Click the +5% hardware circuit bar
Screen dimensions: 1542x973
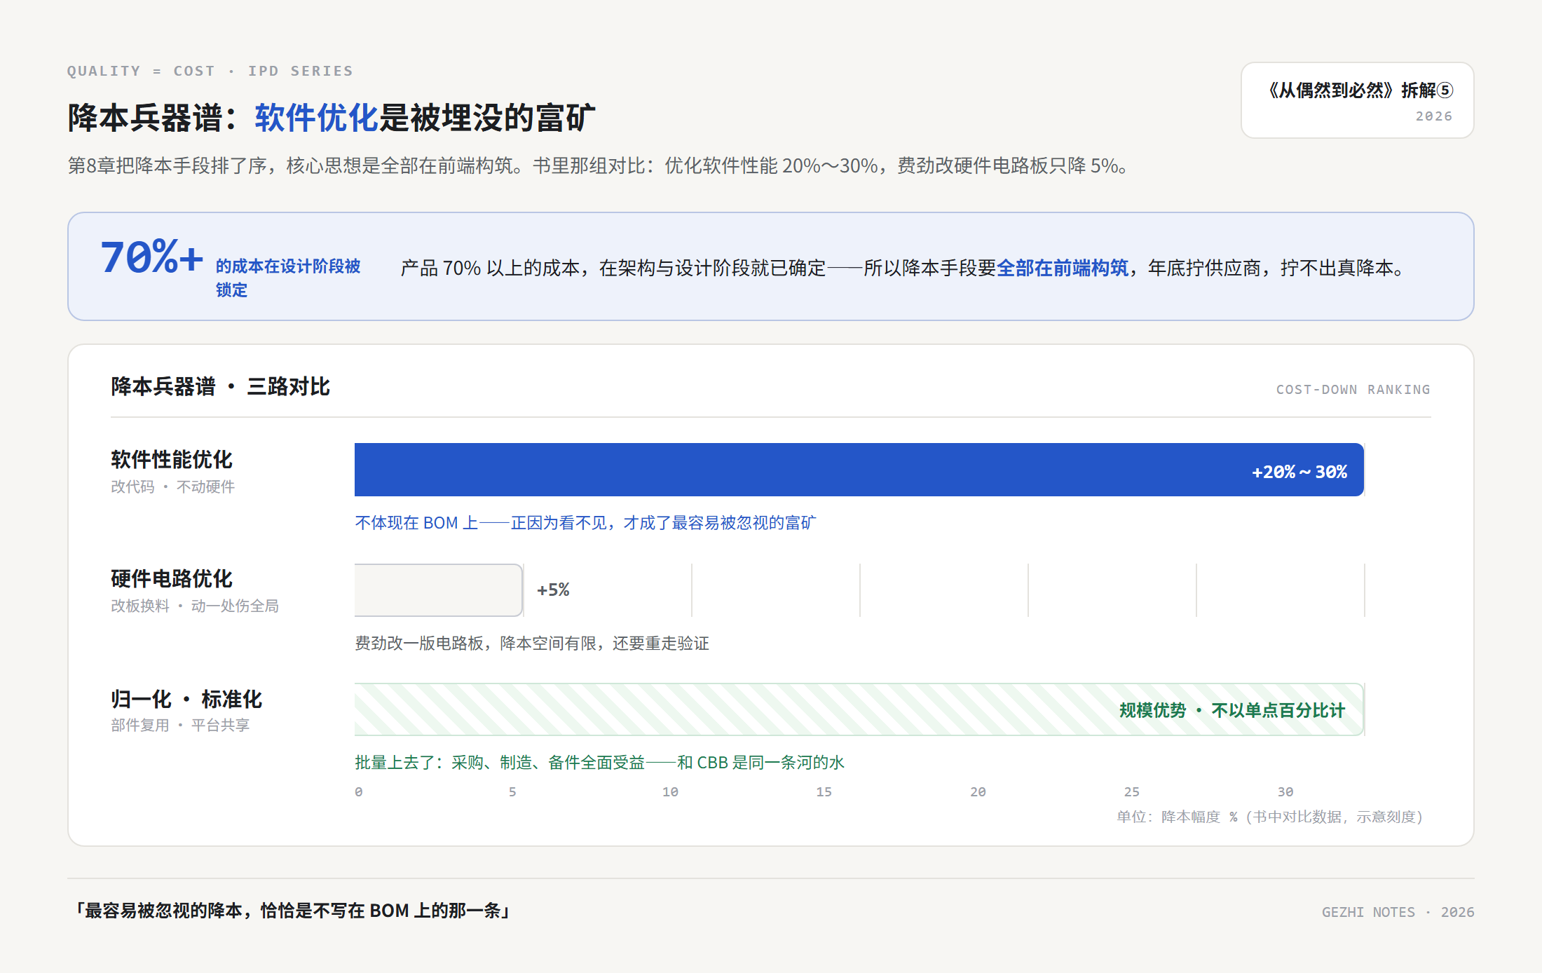(x=439, y=590)
